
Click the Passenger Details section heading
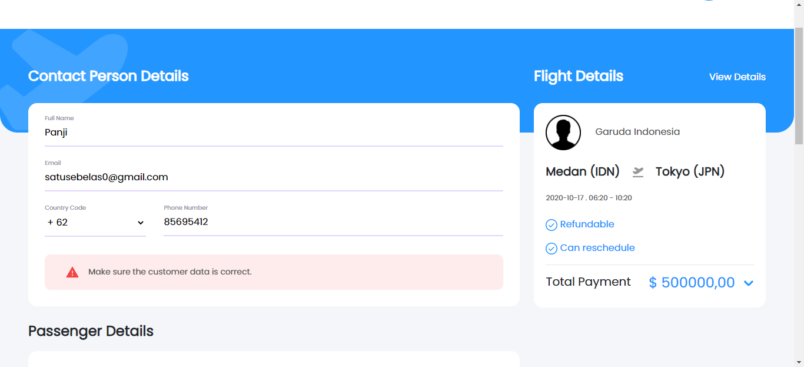point(90,331)
